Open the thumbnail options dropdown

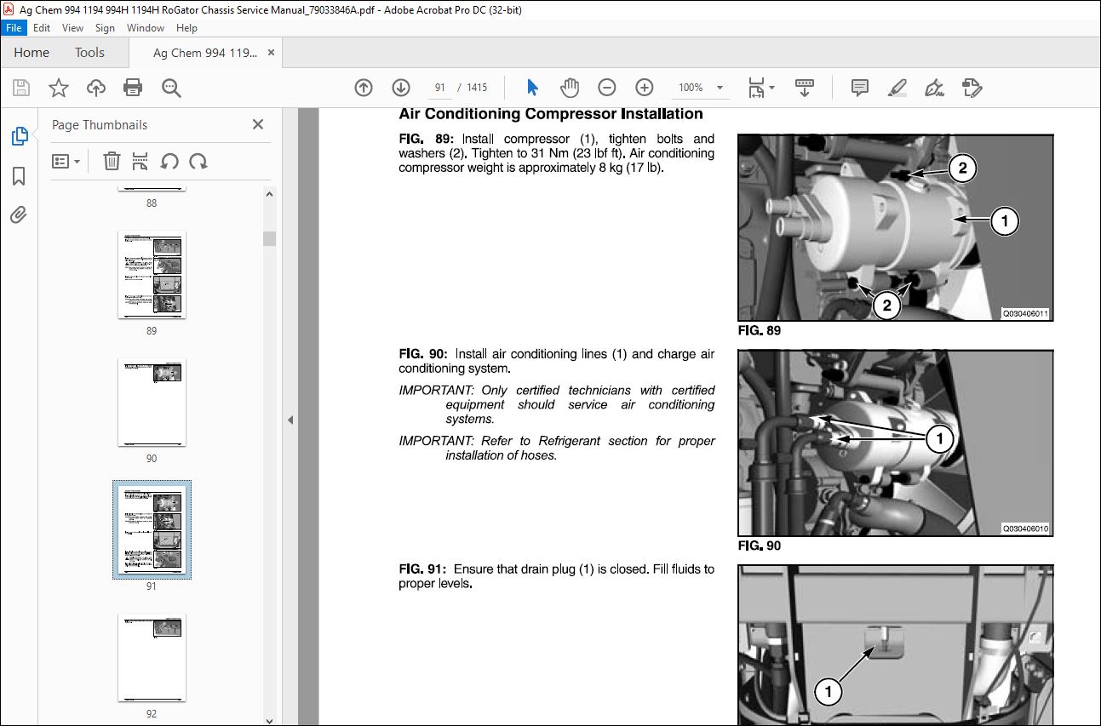pos(66,161)
